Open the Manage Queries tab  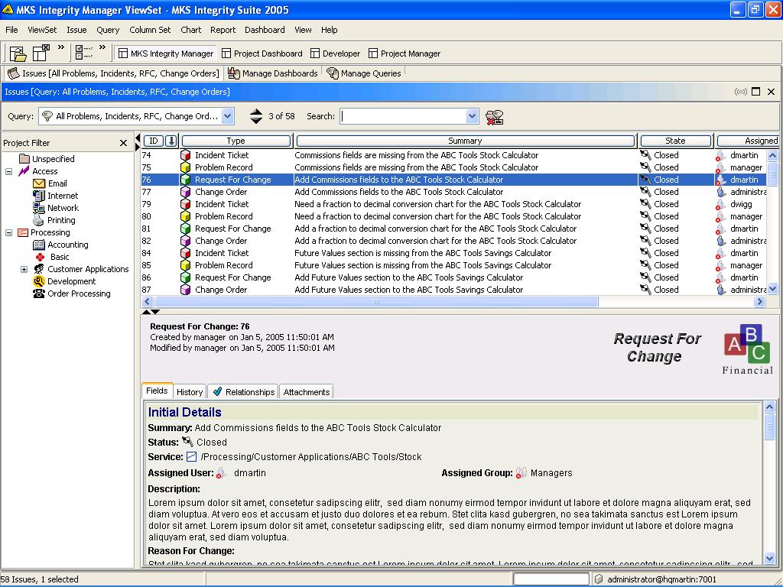point(364,73)
